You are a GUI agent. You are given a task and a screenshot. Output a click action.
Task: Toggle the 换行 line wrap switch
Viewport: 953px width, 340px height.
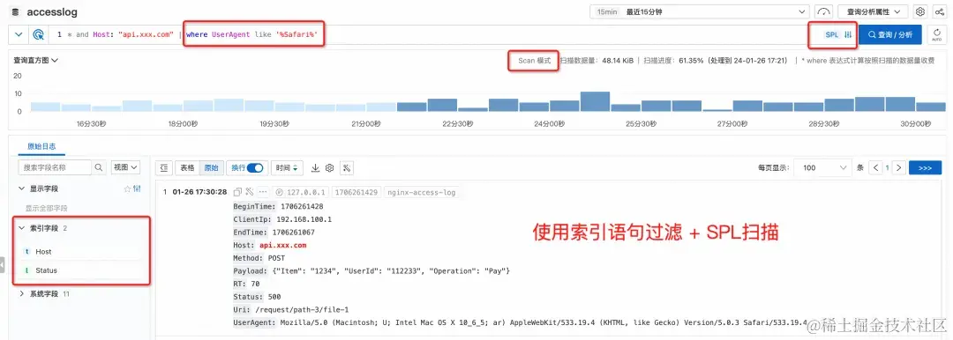coord(255,167)
